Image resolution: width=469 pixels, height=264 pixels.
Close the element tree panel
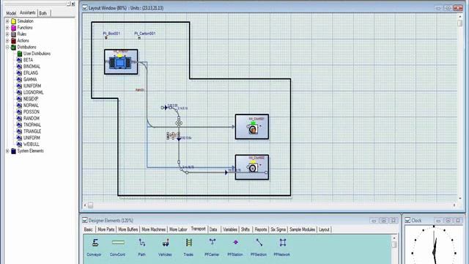tap(73, 4)
